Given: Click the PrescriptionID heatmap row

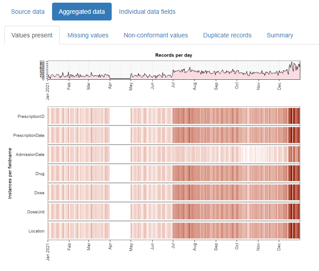Looking at the screenshot, I should pyautogui.click(x=174, y=116).
